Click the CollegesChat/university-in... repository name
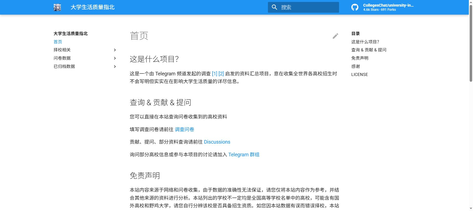Viewport: 473px width, 211px height. pos(388,5)
